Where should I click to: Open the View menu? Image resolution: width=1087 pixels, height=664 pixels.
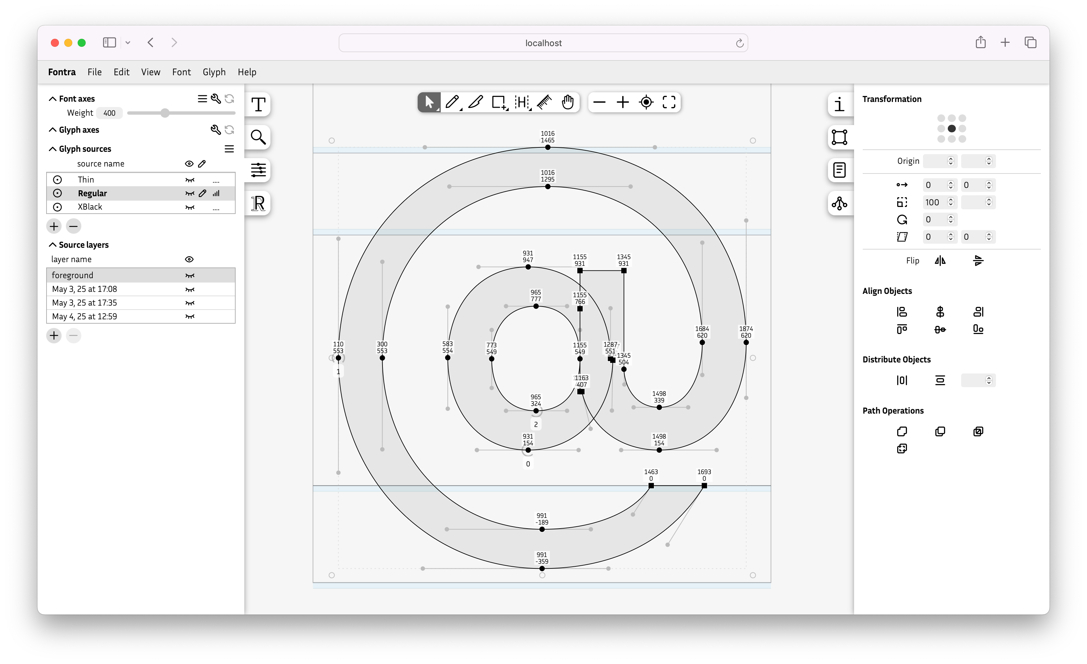tap(151, 72)
